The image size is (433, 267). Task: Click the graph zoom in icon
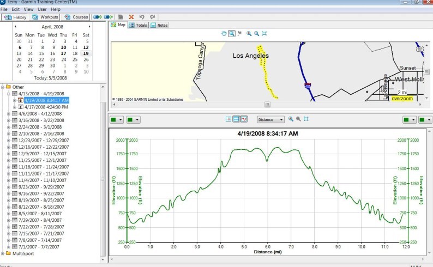[x=291, y=119]
